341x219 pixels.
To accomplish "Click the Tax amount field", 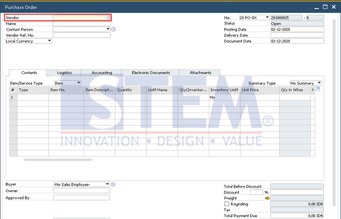I will pos(297,210).
